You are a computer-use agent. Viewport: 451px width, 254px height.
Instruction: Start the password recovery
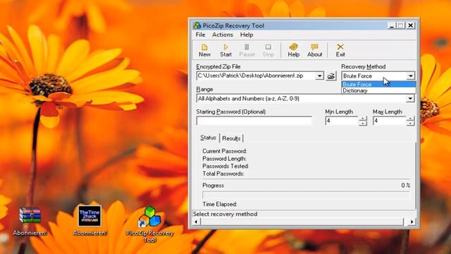[x=225, y=50]
